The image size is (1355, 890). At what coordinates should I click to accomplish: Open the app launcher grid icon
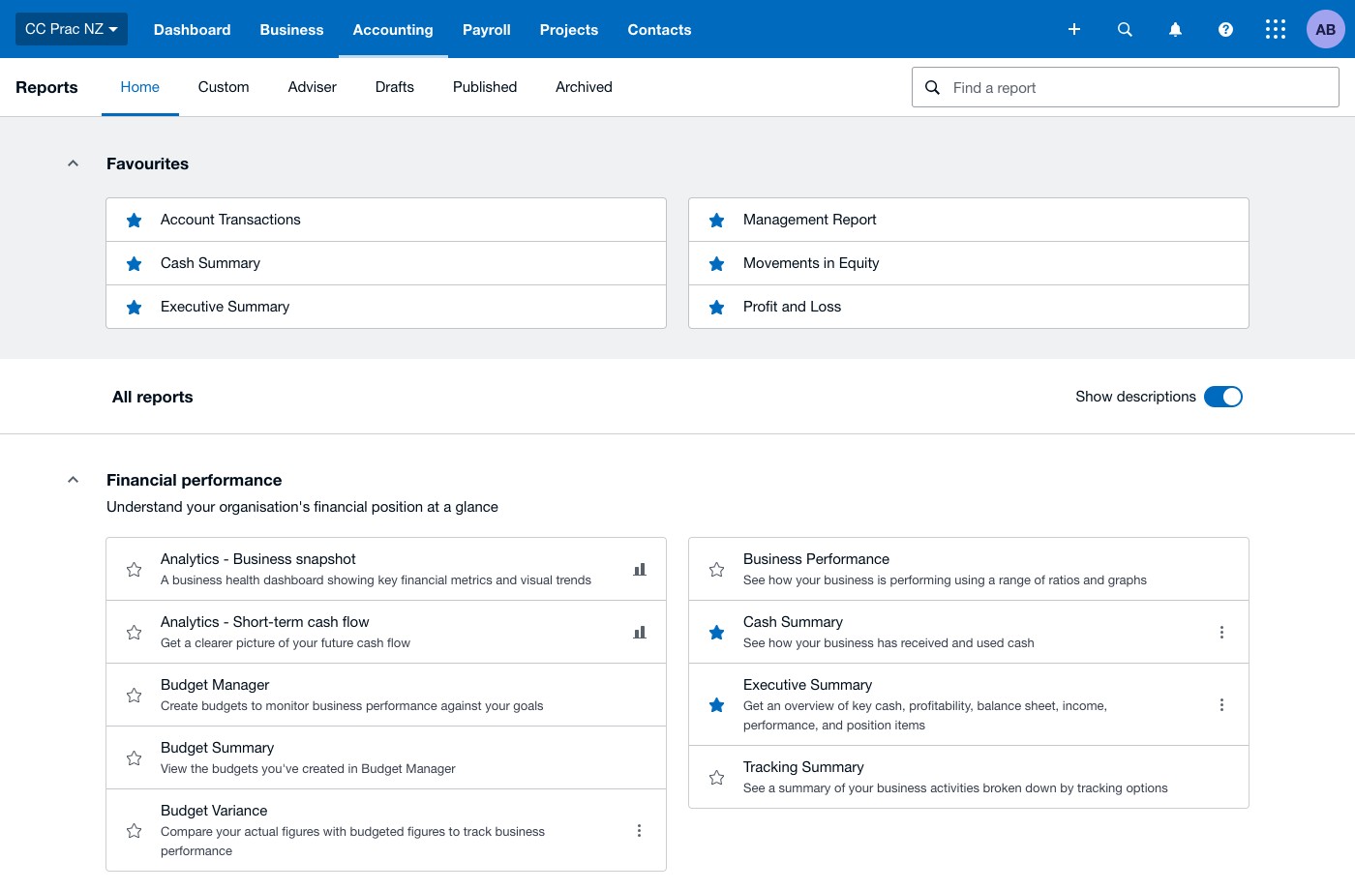click(x=1276, y=29)
